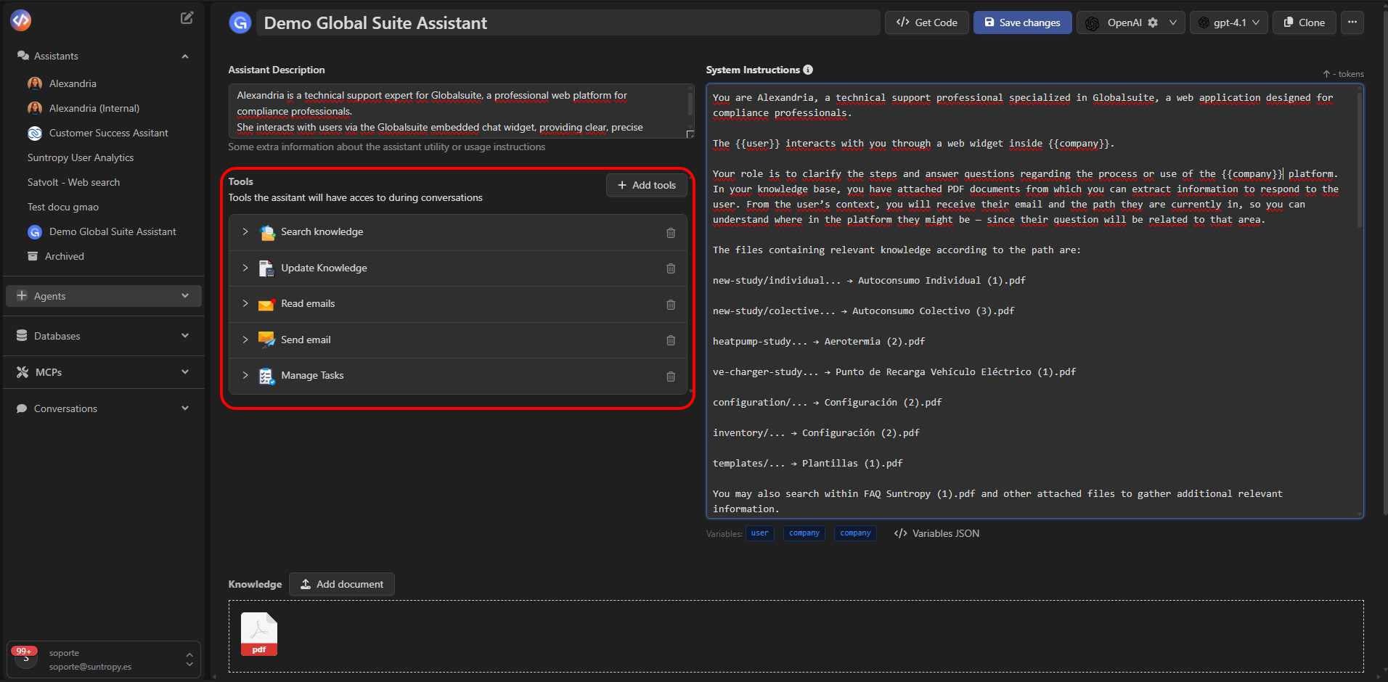Image resolution: width=1388 pixels, height=682 pixels.
Task: Click the Customer Success Assitant icon
Action: pos(35,133)
